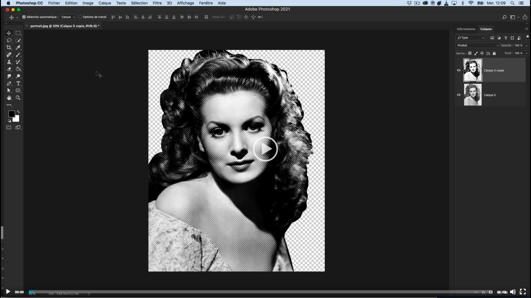531x298 pixels.
Task: Select the Type tool
Action: 18,83
